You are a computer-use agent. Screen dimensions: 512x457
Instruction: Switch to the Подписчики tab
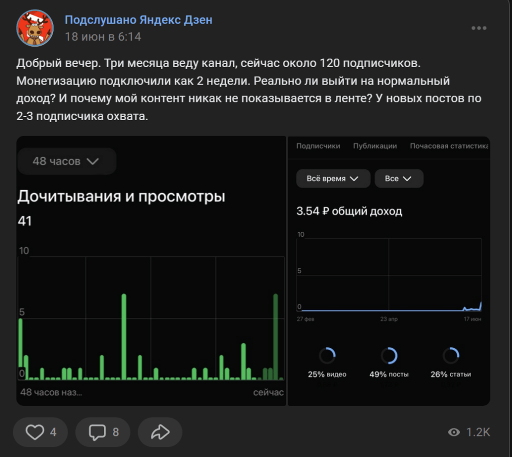pyautogui.click(x=318, y=146)
